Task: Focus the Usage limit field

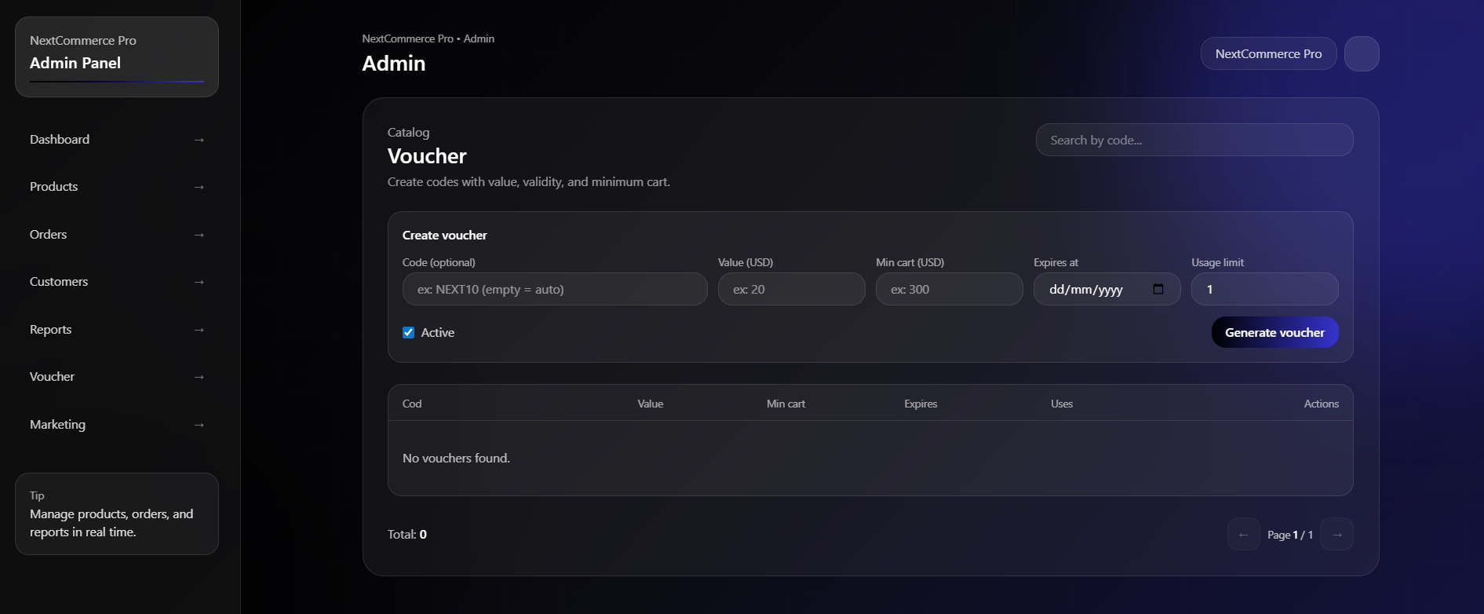Action: click(x=1265, y=289)
